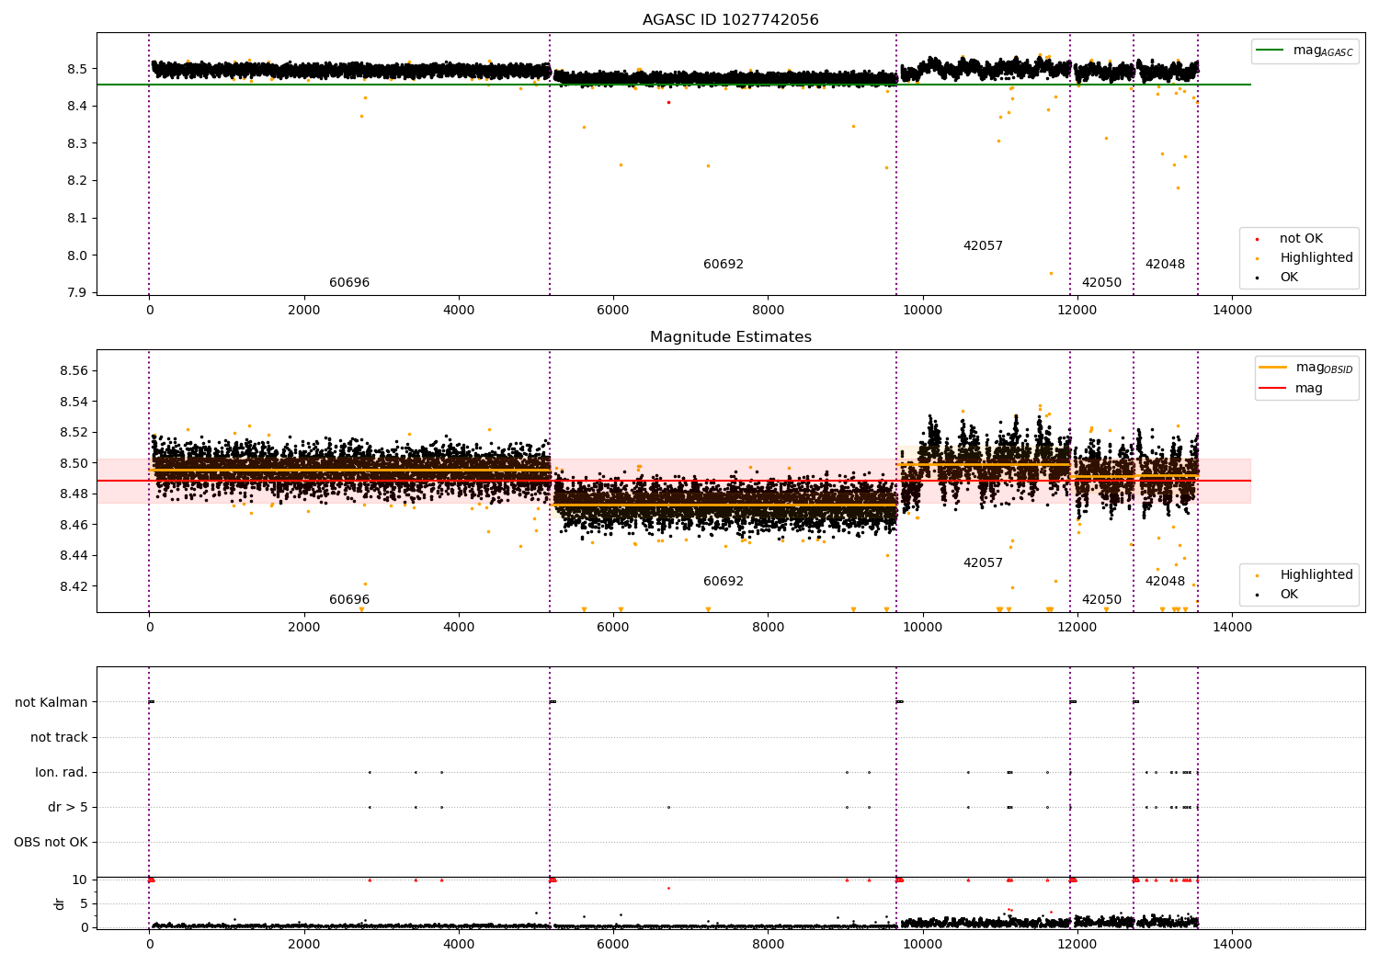Click the 6000 x-tick of the top plot
This screenshot has width=1379, height=965.
613,310
